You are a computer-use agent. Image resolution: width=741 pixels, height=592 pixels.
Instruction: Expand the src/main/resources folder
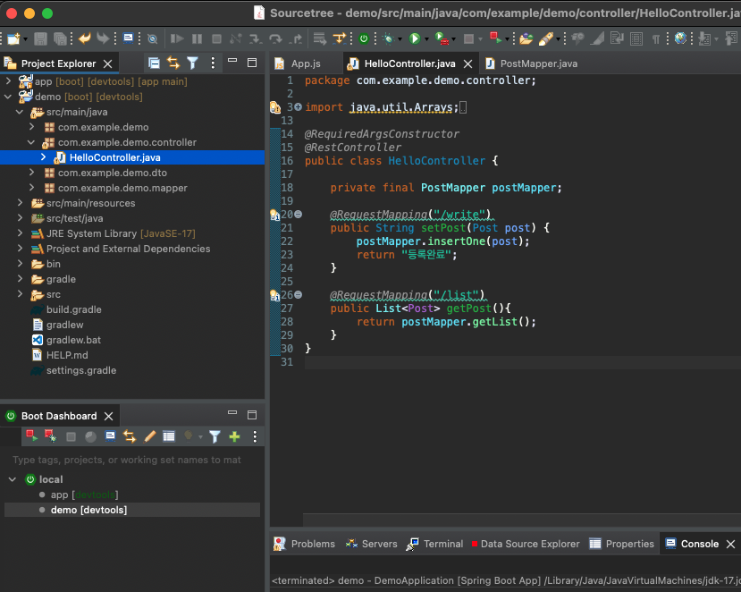[21, 203]
